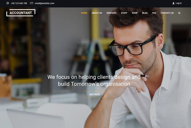
Task: Open the Services menu
Action: pos(111,13)
